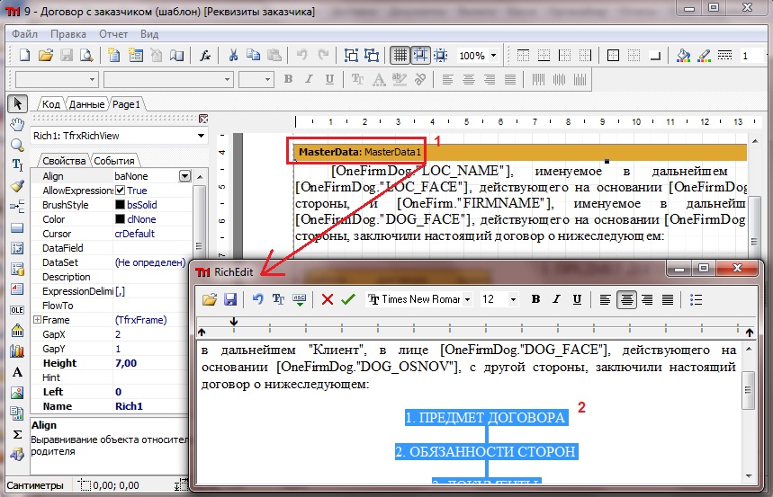Select the Hand tool in left toolbox

pyautogui.click(x=17, y=124)
